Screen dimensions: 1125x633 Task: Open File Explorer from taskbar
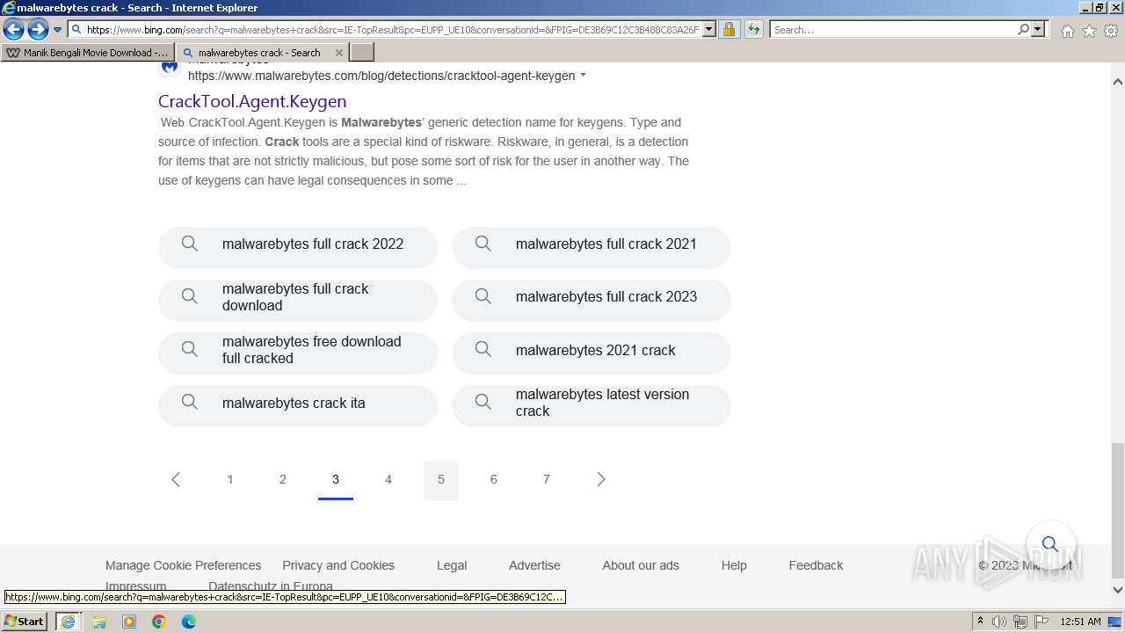click(x=99, y=622)
